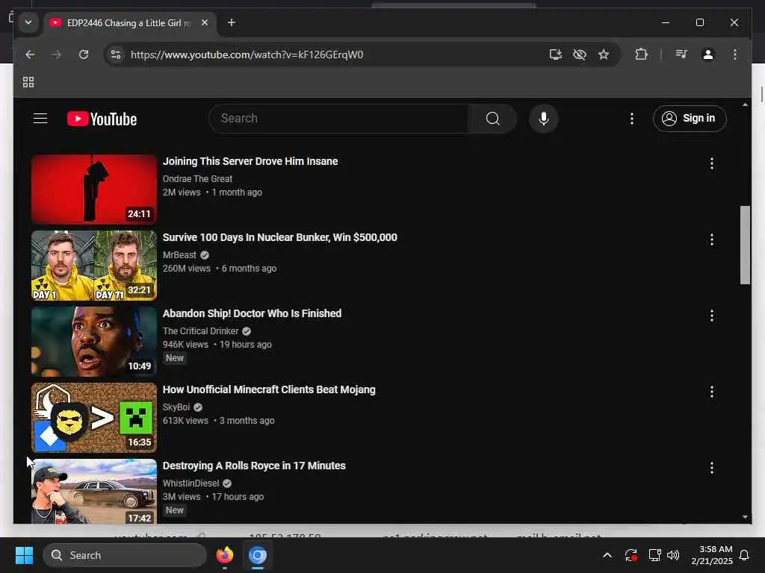Open browser extensions puzzle icon
765x573 pixels.
(x=642, y=54)
